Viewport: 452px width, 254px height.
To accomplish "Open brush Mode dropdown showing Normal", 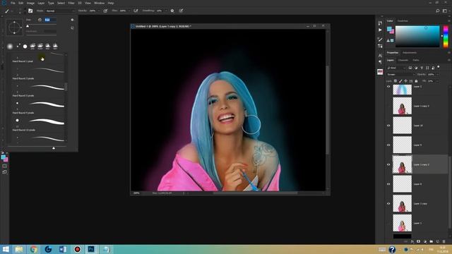I will pos(60,11).
